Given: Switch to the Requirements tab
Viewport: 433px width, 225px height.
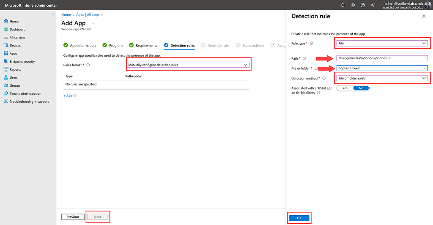Looking at the screenshot, I should pyautogui.click(x=146, y=45).
